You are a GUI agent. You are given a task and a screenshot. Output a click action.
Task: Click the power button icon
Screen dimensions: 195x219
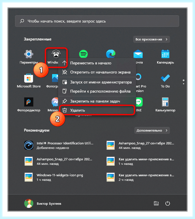(168, 203)
